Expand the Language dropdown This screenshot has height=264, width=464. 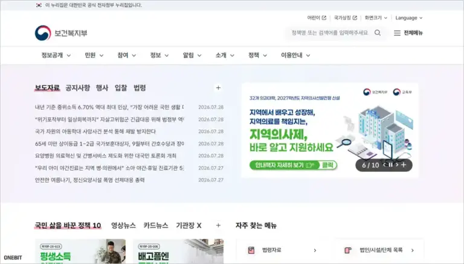pyautogui.click(x=409, y=17)
